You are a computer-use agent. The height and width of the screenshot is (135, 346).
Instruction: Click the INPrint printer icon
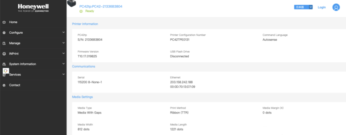(x=4, y=53)
